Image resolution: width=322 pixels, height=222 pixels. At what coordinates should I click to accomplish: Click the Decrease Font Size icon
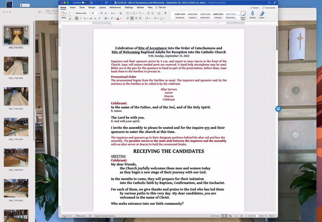point(106,13)
